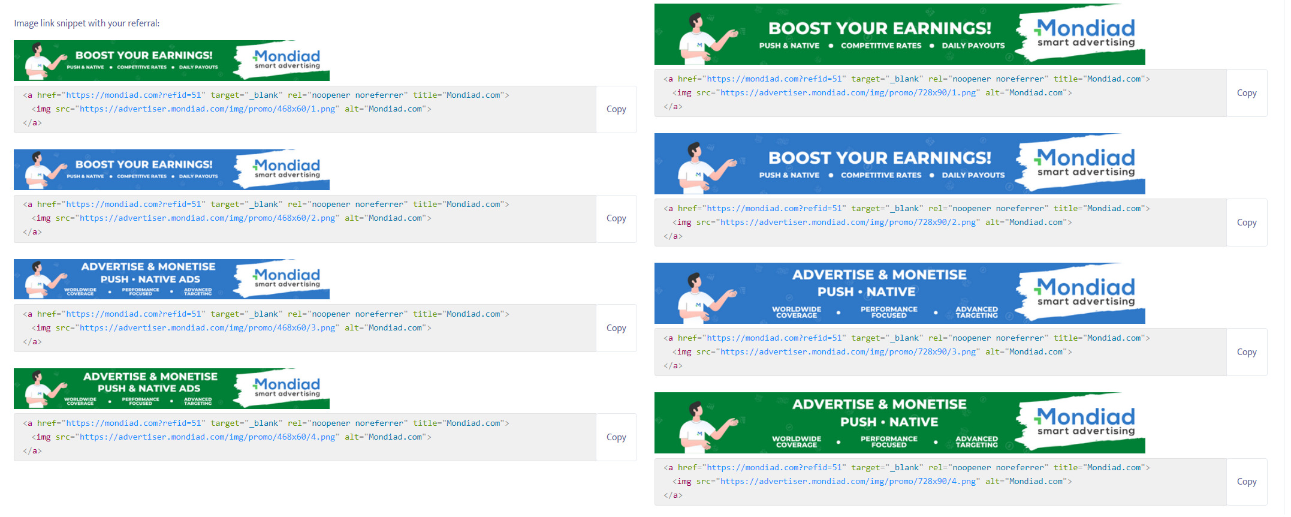Viewport: 1291px width, 517px height.
Task: Select the large blue Boost Your Earnings banner
Action: [x=899, y=164]
